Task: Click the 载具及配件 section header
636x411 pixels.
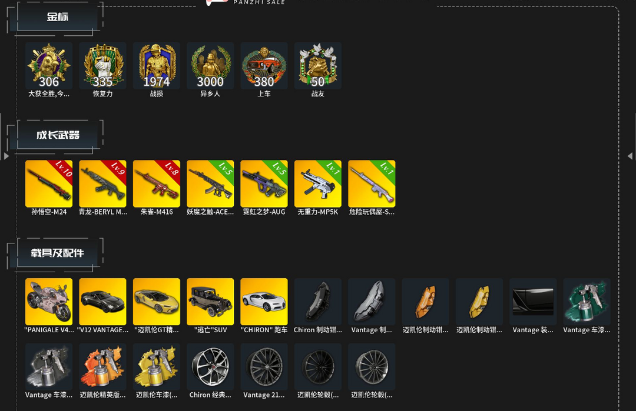Action: [x=57, y=253]
